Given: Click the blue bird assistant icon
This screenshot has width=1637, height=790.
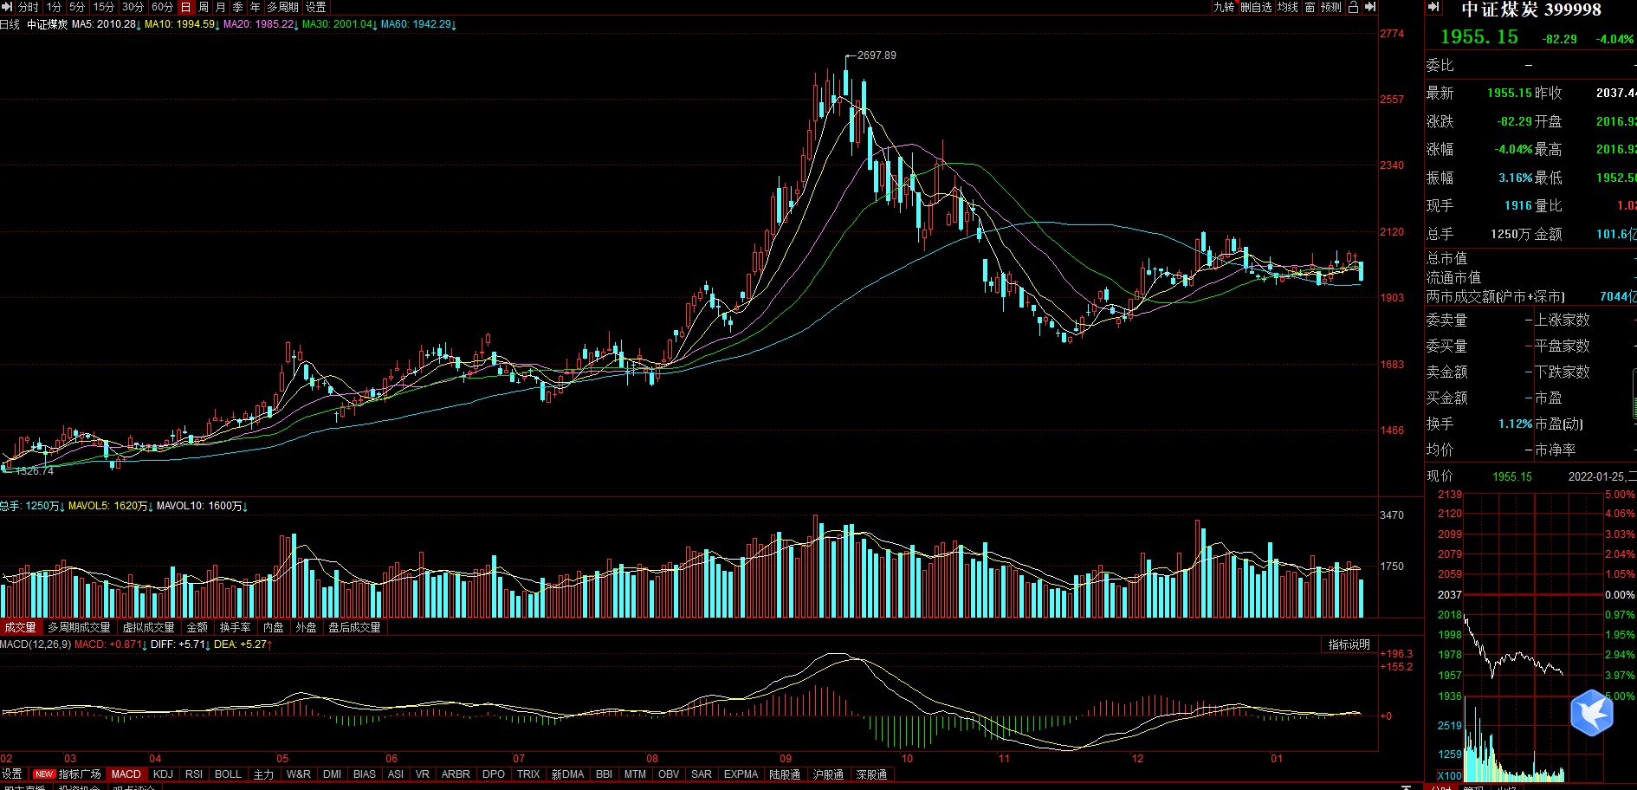Looking at the screenshot, I should 1592,712.
